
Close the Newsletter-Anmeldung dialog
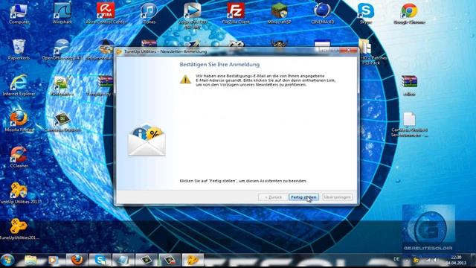tap(349, 50)
